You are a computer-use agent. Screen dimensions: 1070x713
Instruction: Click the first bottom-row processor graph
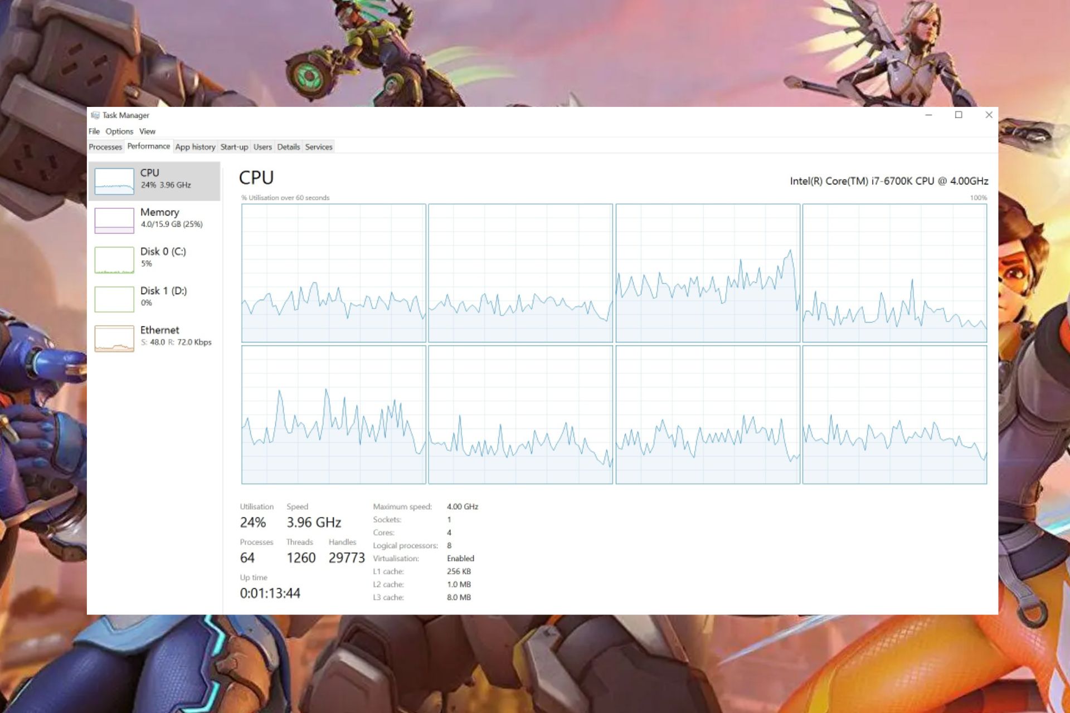click(x=334, y=415)
